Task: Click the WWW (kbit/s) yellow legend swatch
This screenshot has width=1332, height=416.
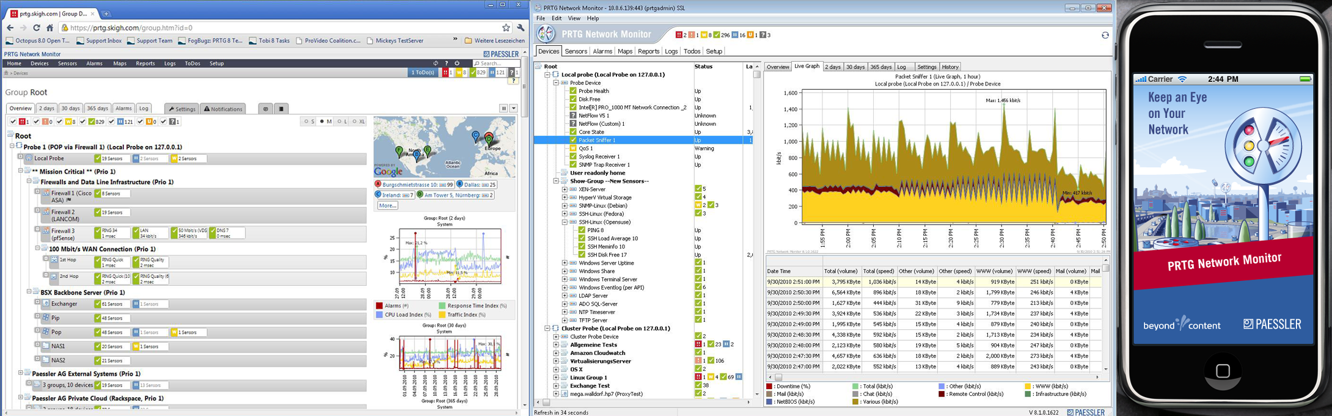Action: point(1028,386)
